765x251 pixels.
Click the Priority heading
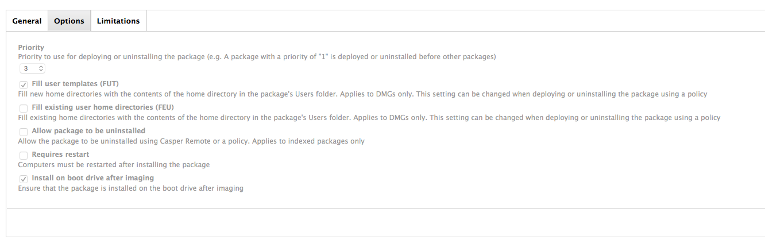pos(31,48)
